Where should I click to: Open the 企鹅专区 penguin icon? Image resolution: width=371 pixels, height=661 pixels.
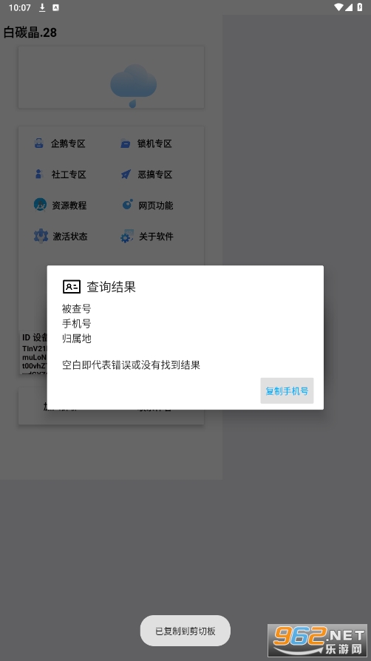38,143
